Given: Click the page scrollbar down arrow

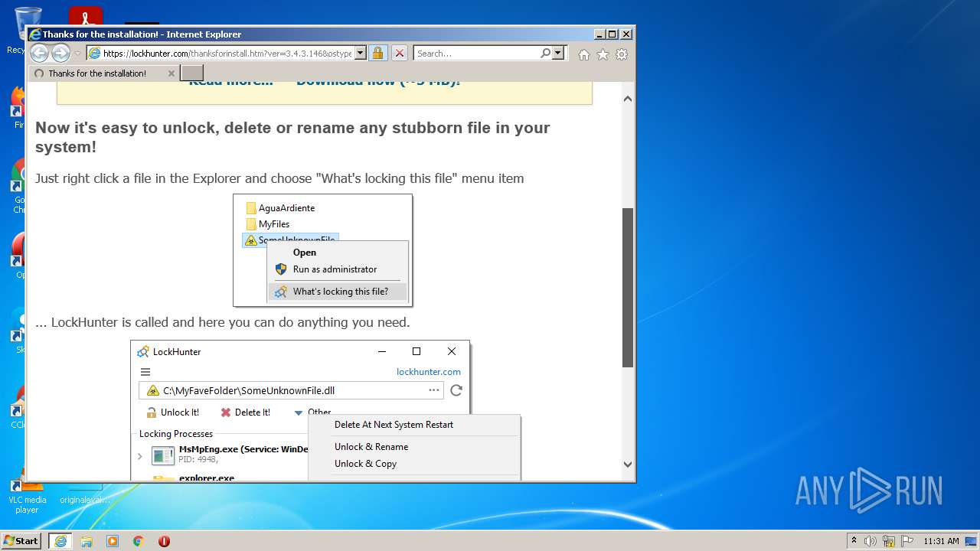Looking at the screenshot, I should point(628,464).
